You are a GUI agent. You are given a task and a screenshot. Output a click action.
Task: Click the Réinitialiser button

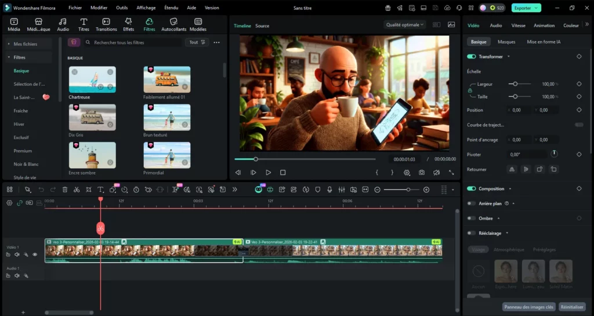pos(571,307)
